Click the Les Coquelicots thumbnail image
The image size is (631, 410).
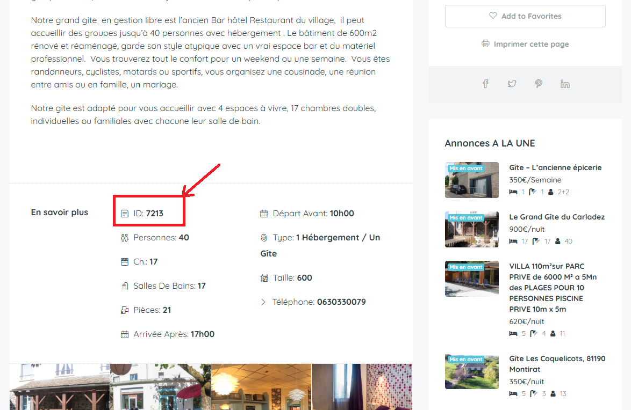click(x=472, y=371)
